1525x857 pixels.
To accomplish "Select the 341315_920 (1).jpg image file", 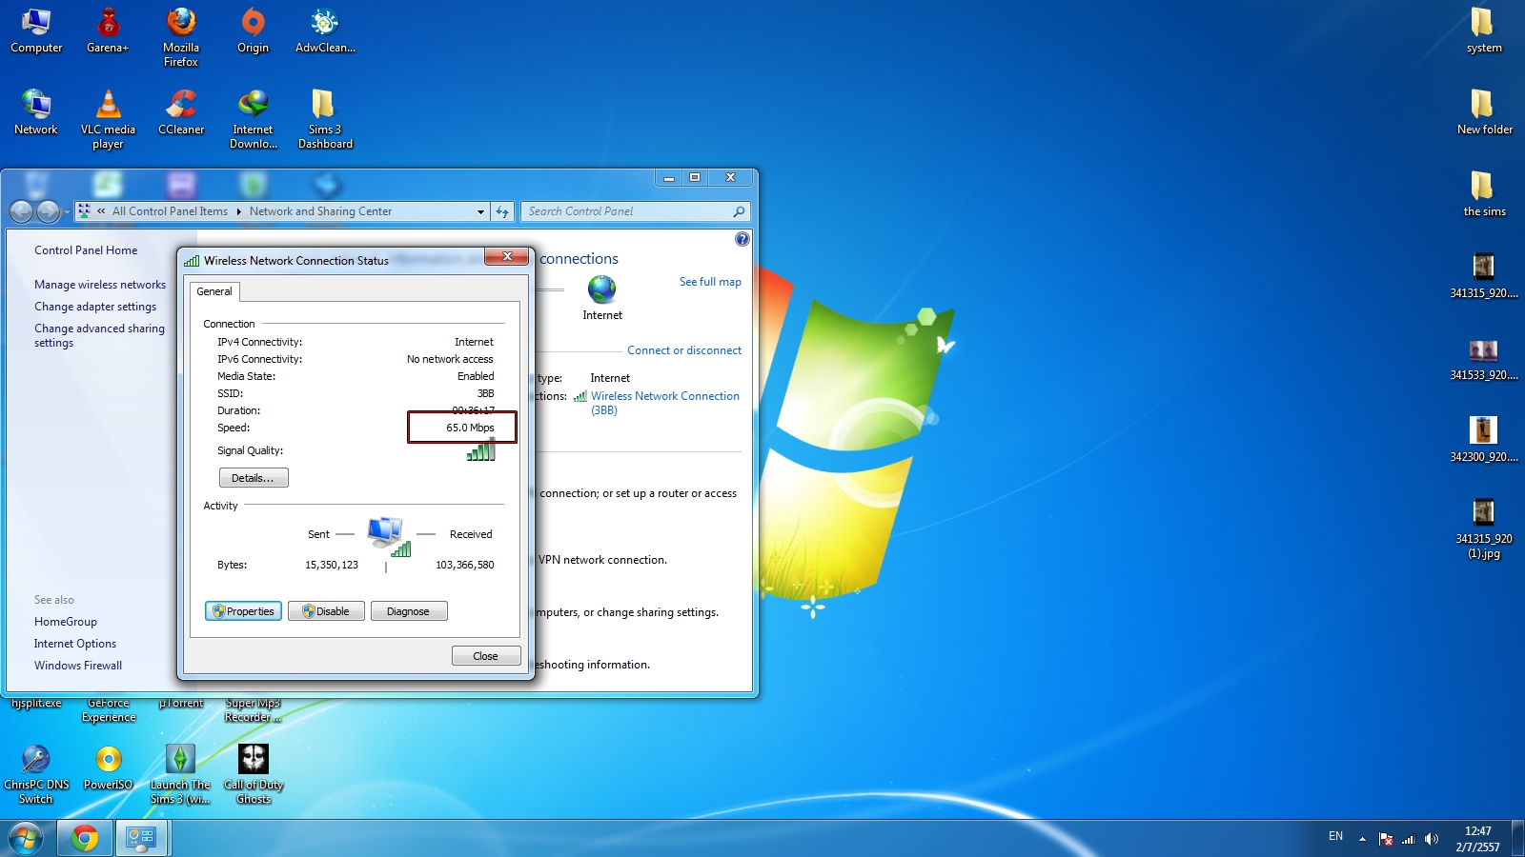I will [x=1484, y=528].
